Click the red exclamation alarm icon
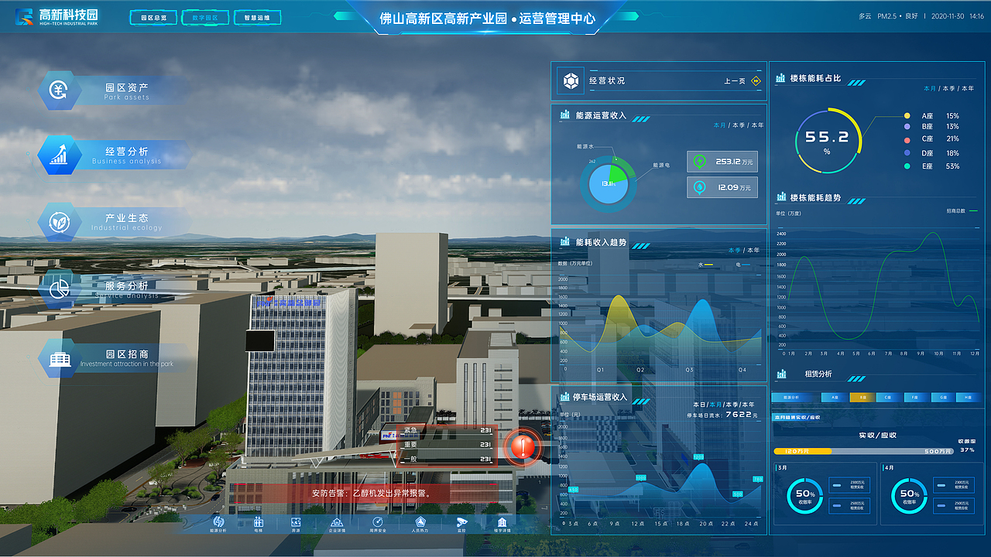Image resolution: width=991 pixels, height=557 pixels. coord(524,447)
